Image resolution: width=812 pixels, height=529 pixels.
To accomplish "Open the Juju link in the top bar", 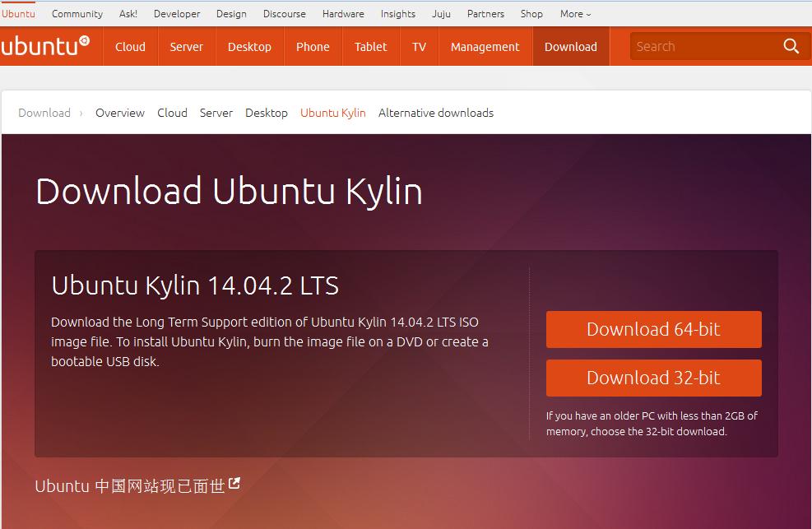I will (441, 14).
